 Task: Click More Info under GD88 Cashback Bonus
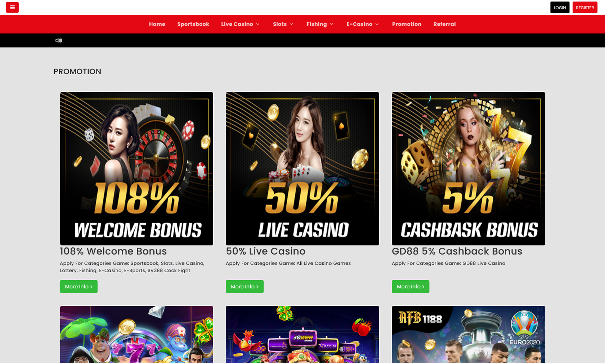coord(411,287)
